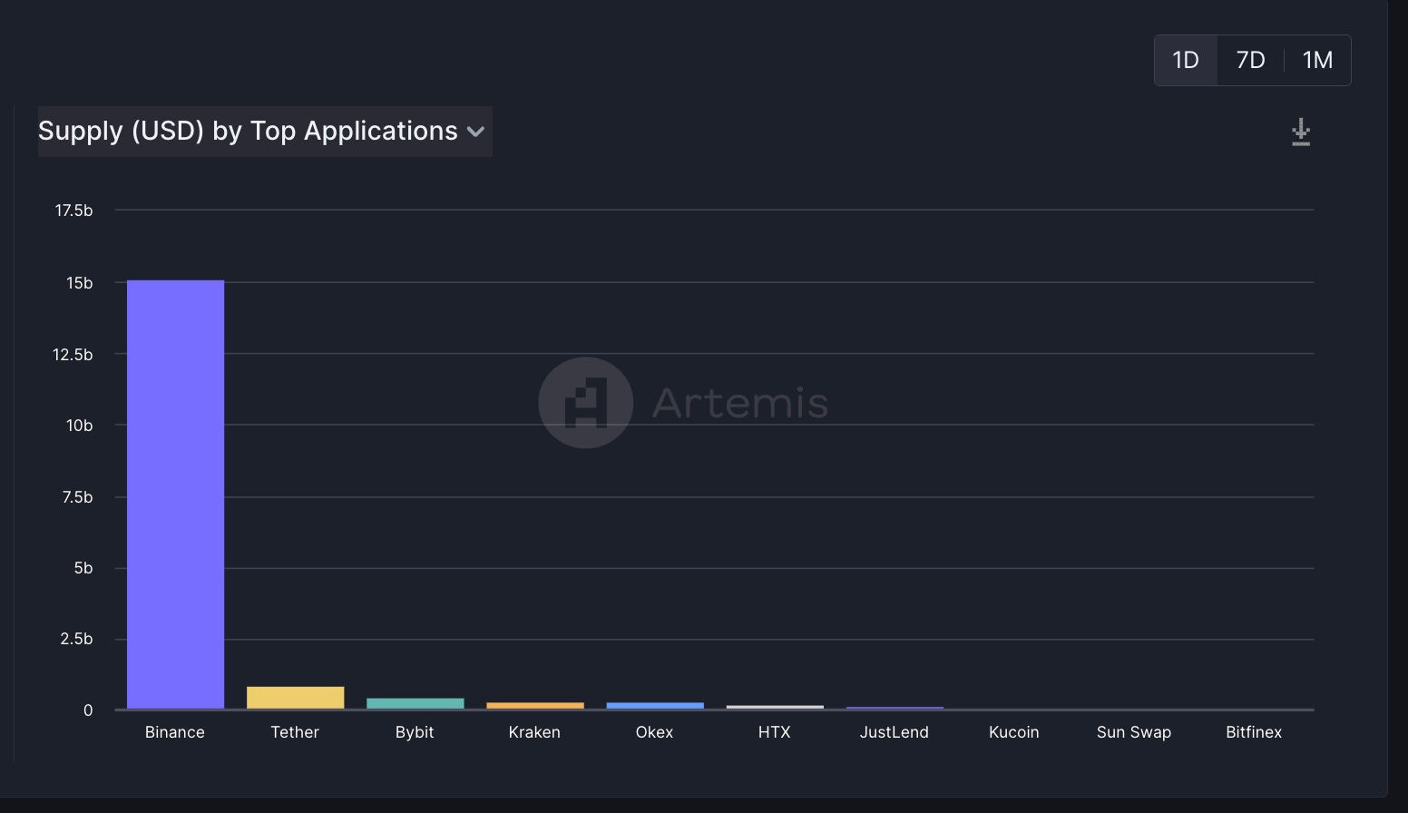This screenshot has width=1408, height=813.
Task: Click the 7.5b y-axis value
Action: point(77,497)
